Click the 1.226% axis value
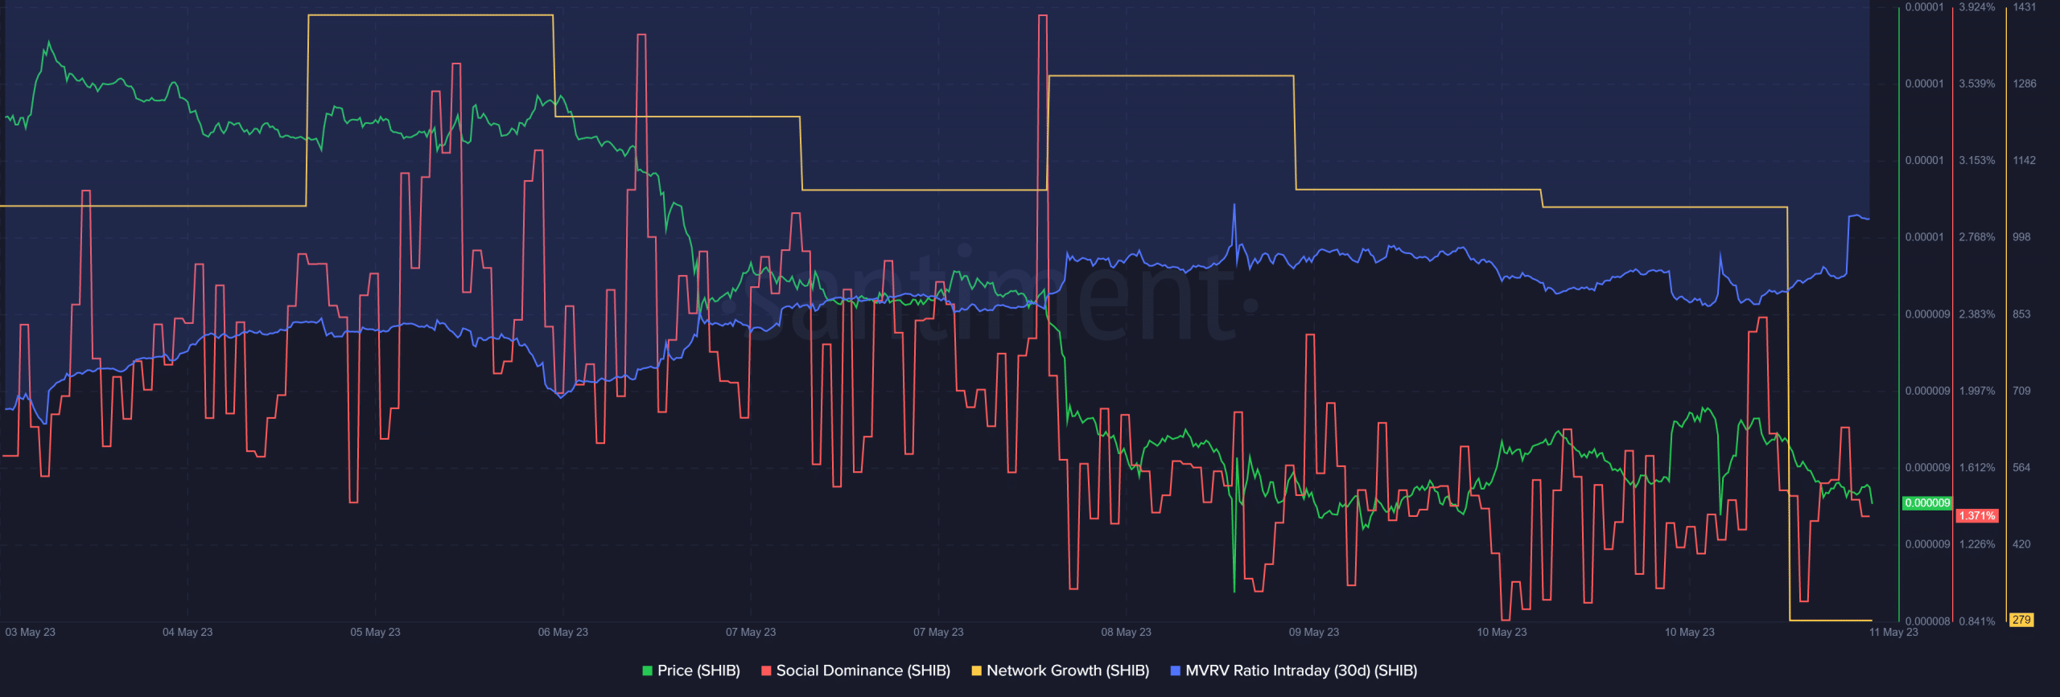2060x697 pixels. tap(1977, 544)
